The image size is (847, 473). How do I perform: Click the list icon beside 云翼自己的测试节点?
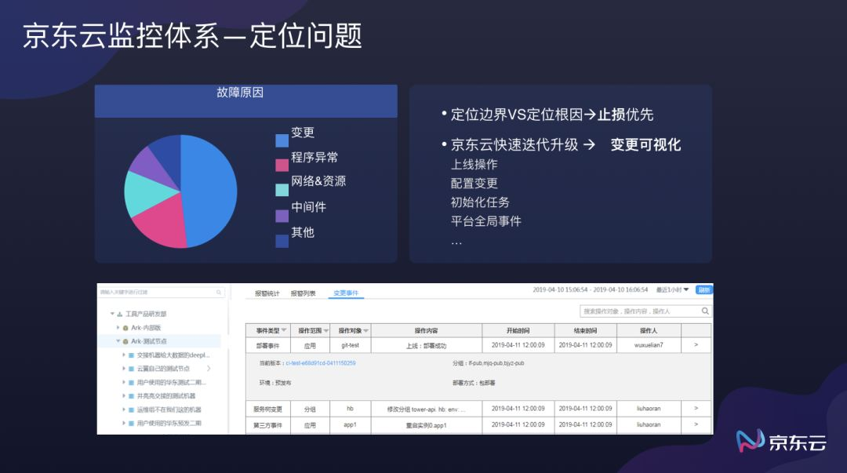coord(131,369)
